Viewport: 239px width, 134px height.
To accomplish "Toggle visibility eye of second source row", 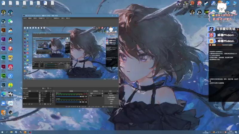I will [51, 95].
